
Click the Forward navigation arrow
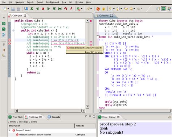(x=139, y=9)
